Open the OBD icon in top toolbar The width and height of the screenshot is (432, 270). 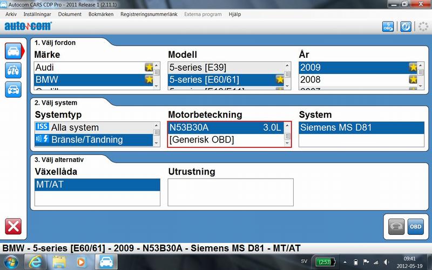[388, 26]
